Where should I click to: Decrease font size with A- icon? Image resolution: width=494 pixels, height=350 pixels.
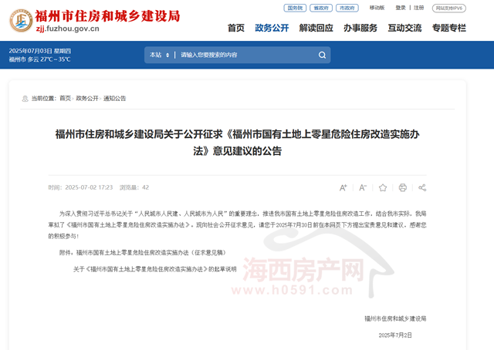tap(363, 188)
